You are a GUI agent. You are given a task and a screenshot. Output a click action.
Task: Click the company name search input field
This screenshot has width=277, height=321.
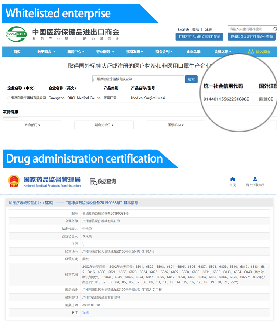[x=138, y=79]
